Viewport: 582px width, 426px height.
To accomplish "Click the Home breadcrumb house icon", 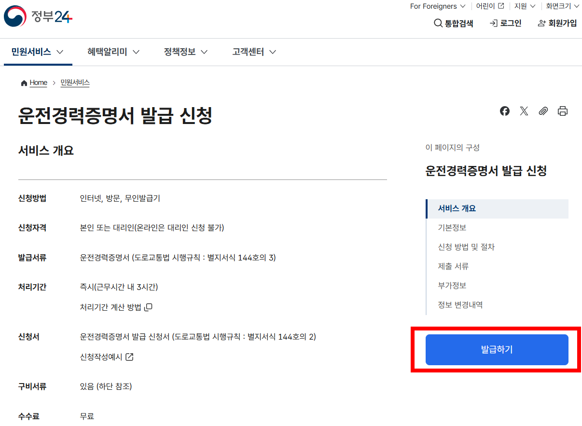I will 23,82.
